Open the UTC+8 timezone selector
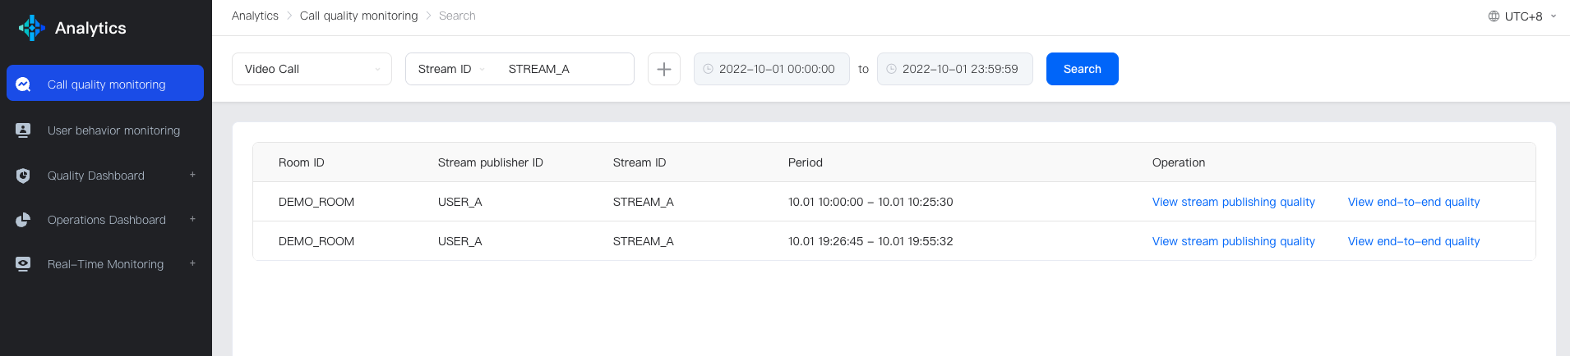The width and height of the screenshot is (1570, 356). coord(1523,16)
